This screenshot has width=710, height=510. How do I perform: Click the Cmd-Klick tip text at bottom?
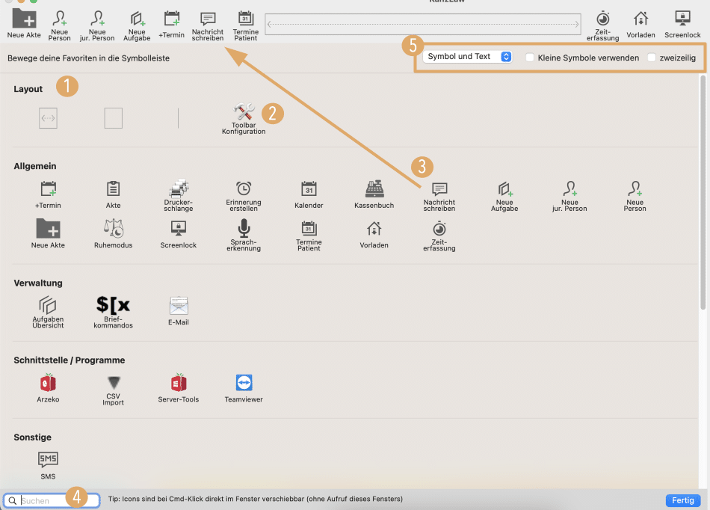pyautogui.click(x=256, y=499)
